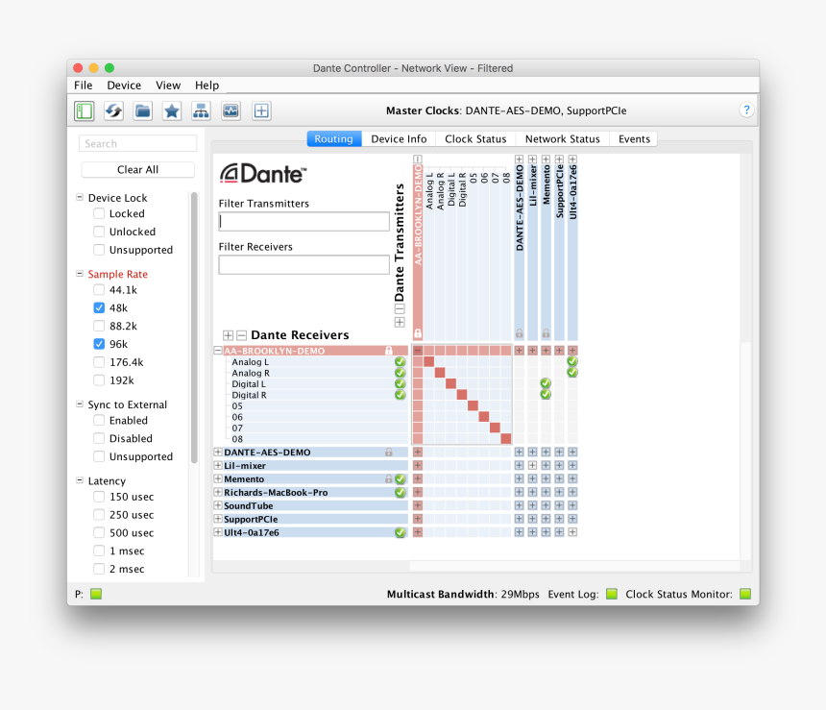Click the P status indicator light

(x=96, y=594)
